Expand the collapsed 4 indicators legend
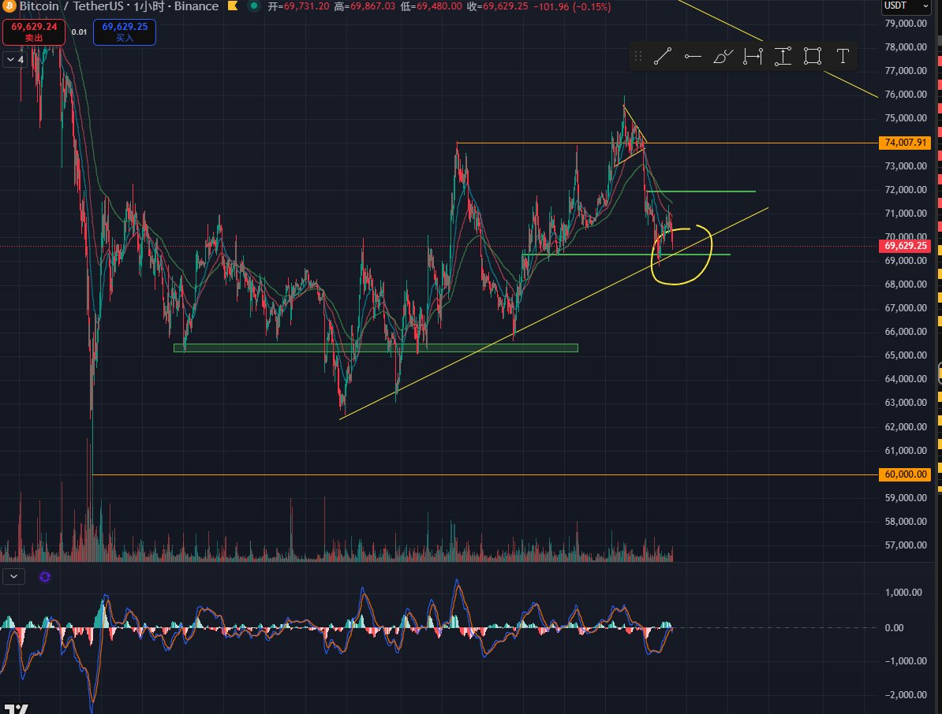The width and height of the screenshot is (942, 714). point(15,59)
